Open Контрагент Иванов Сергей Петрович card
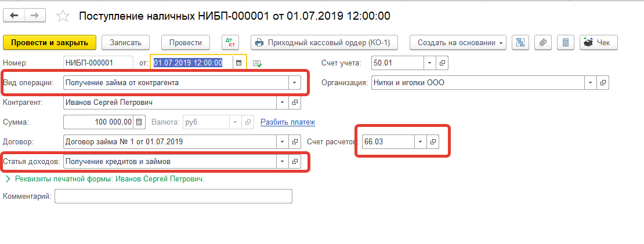 [x=295, y=102]
